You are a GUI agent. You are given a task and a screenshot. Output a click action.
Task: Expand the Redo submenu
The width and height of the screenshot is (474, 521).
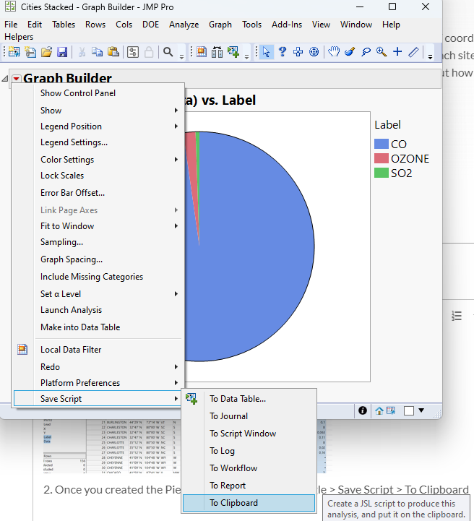pos(99,367)
